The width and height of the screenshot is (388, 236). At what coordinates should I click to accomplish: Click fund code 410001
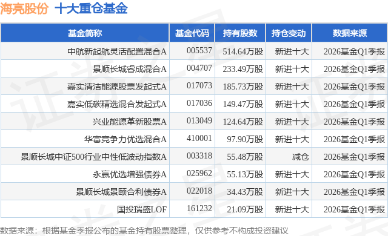click(x=199, y=138)
